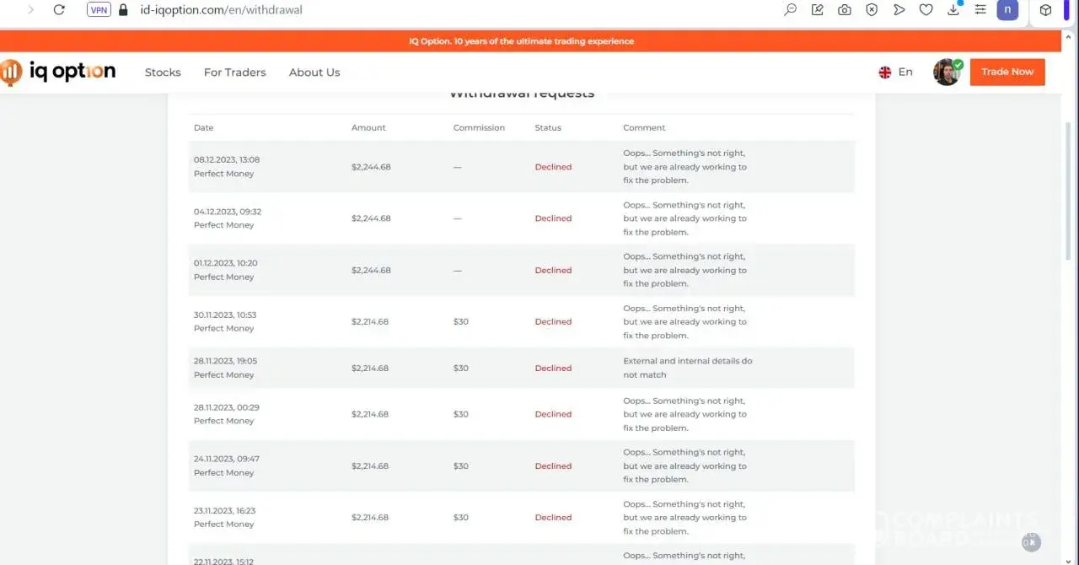
Task: Click the Trade Now button
Action: point(1007,73)
